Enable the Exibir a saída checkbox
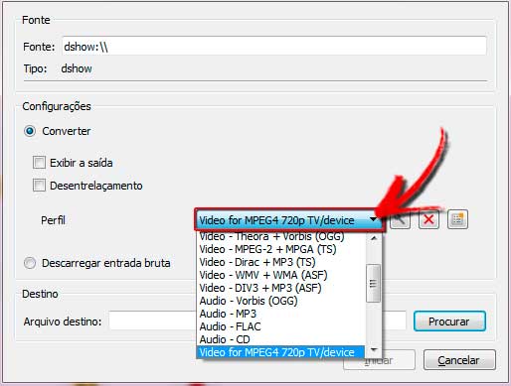Screen dimensions: 511x386 pyautogui.click(x=39, y=163)
